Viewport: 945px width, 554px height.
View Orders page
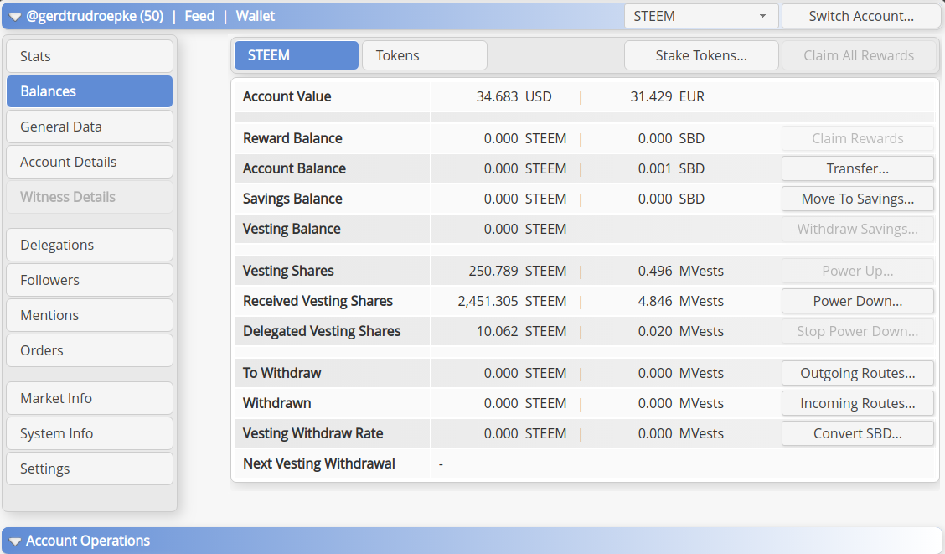90,350
